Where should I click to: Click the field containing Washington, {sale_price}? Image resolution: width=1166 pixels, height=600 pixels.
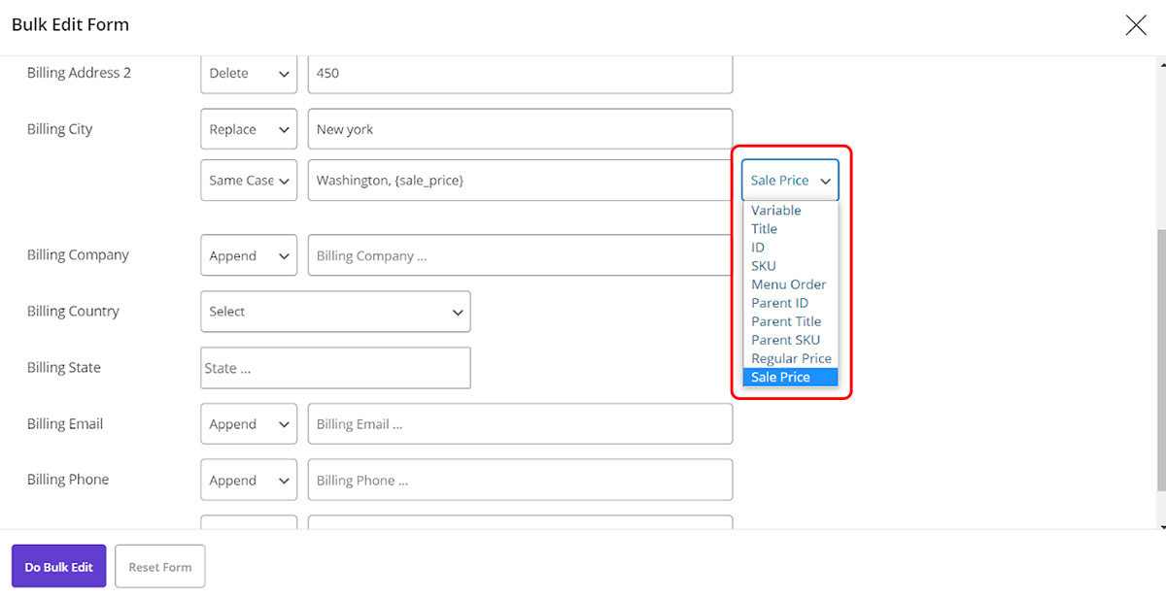coord(520,181)
